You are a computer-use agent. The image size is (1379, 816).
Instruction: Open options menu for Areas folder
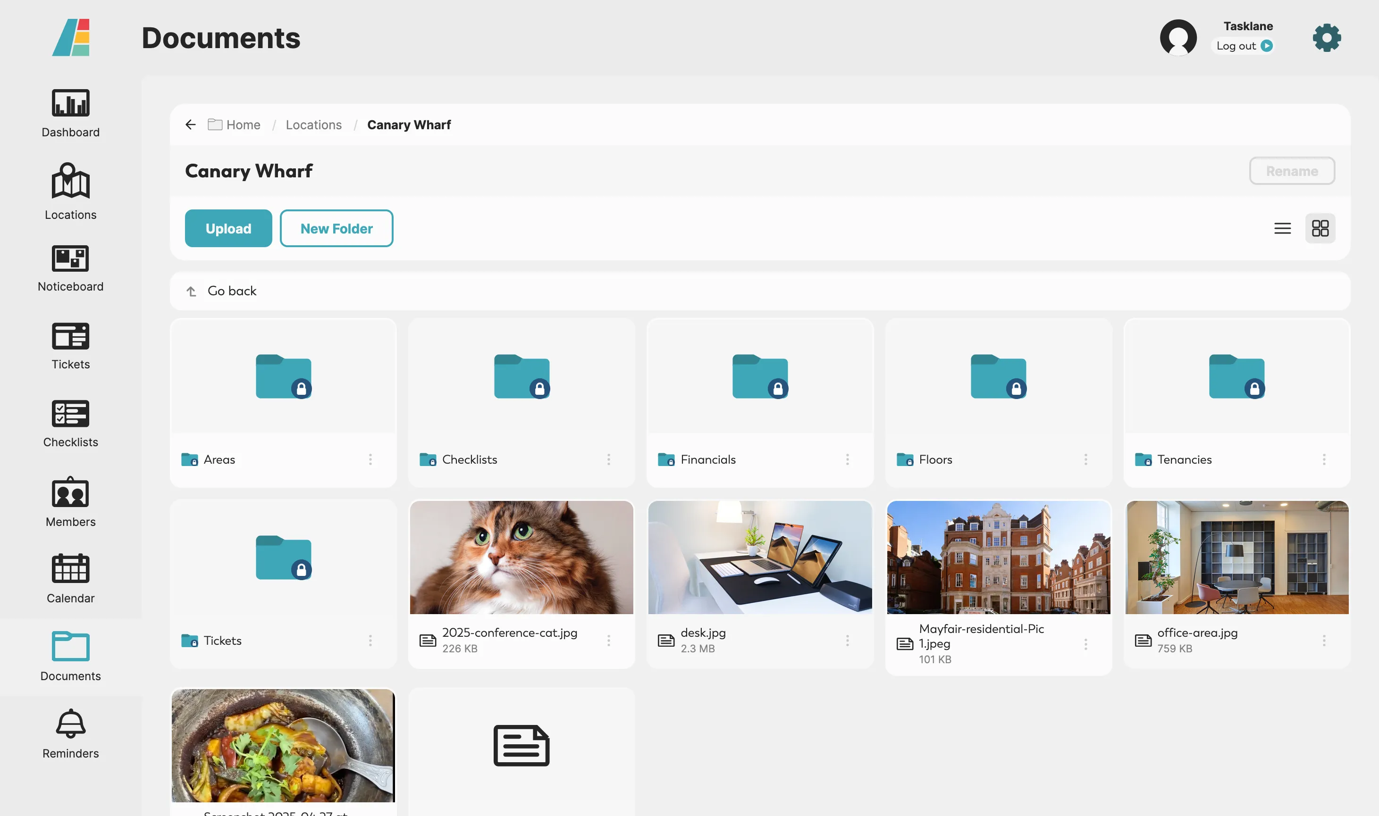coord(370,459)
